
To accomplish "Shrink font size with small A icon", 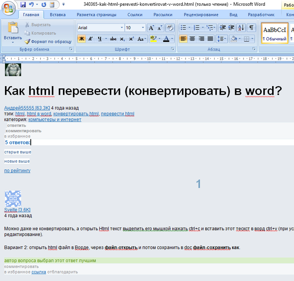I will tap(160, 28).
